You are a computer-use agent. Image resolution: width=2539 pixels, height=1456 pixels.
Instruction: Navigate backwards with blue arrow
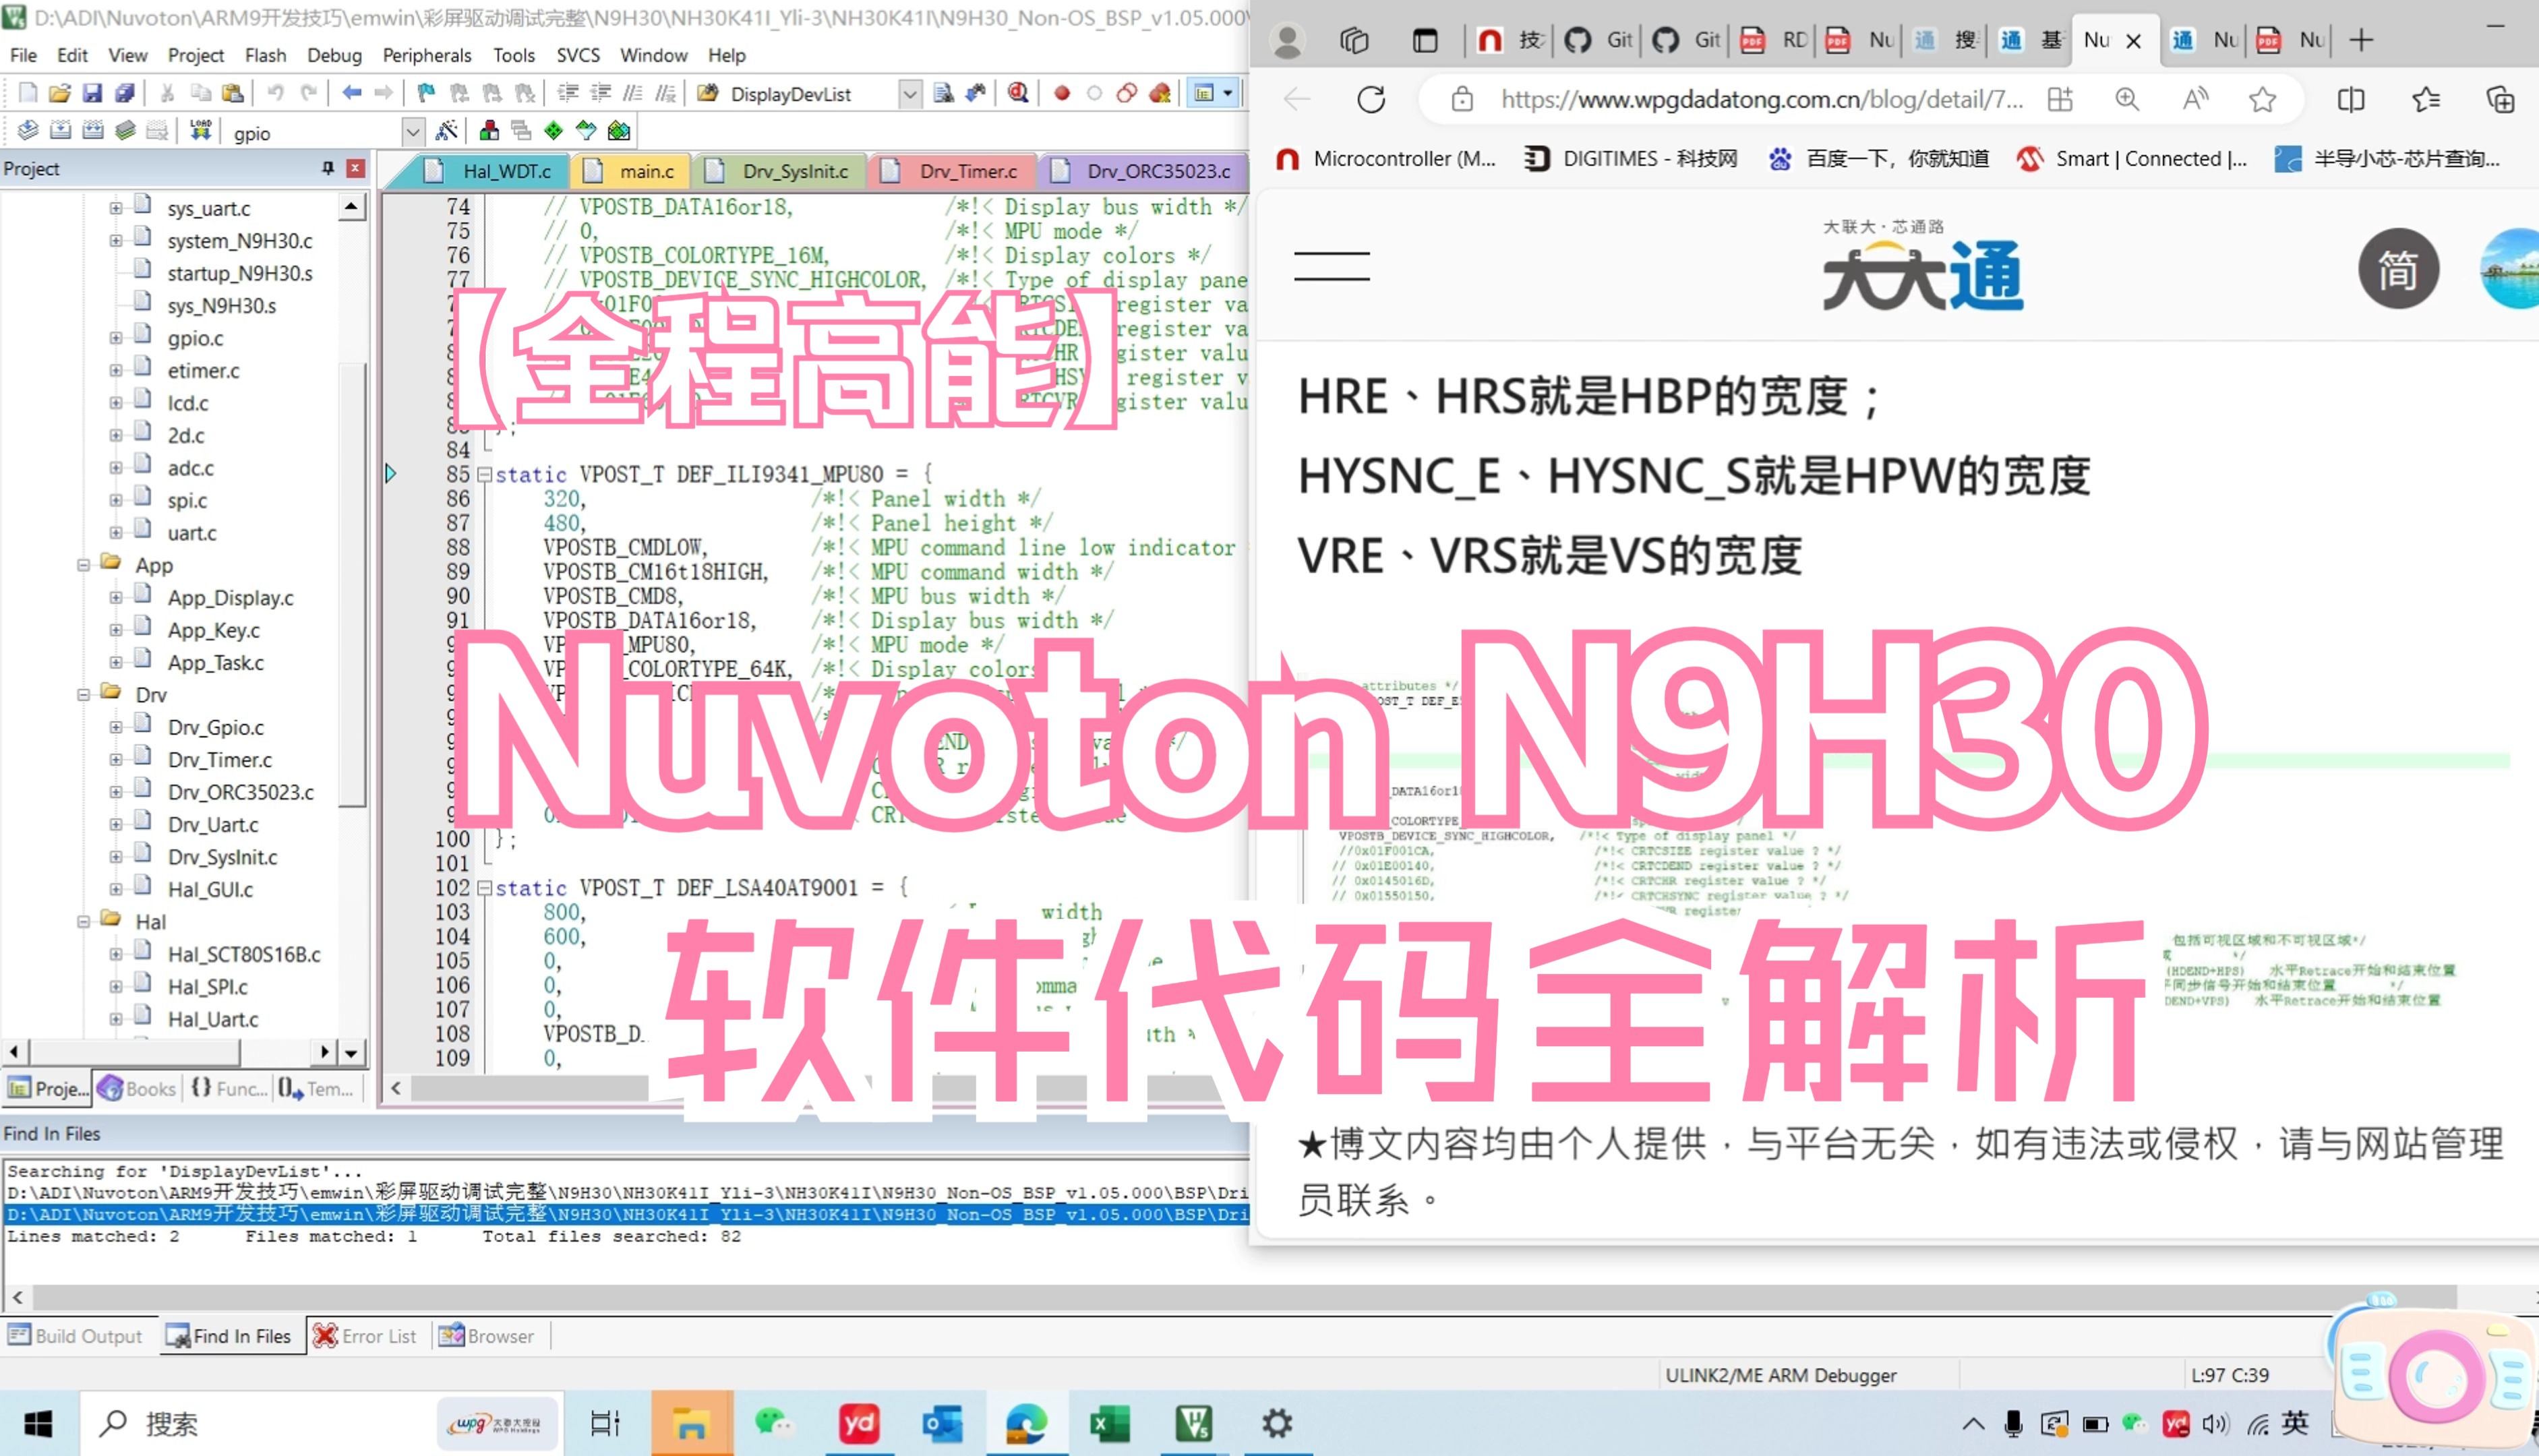point(351,93)
